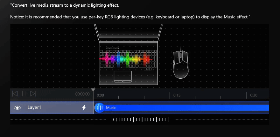Click the timeline zoom scale bar

coord(141,120)
